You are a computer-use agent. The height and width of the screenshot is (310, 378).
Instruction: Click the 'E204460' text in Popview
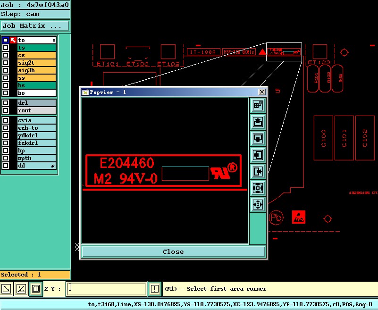(127, 163)
